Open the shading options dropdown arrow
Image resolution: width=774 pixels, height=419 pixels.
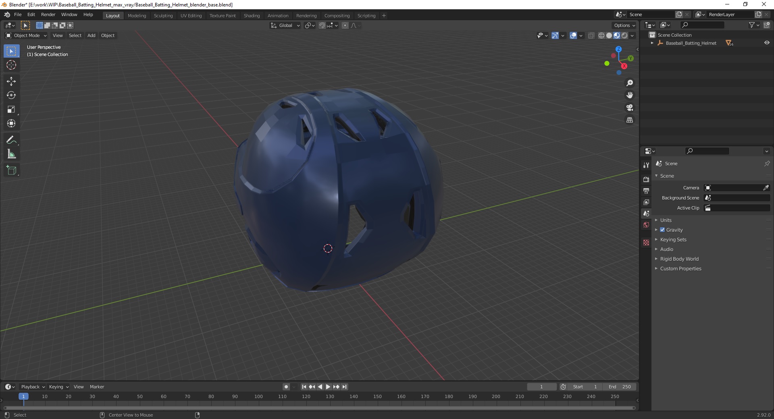[632, 35]
